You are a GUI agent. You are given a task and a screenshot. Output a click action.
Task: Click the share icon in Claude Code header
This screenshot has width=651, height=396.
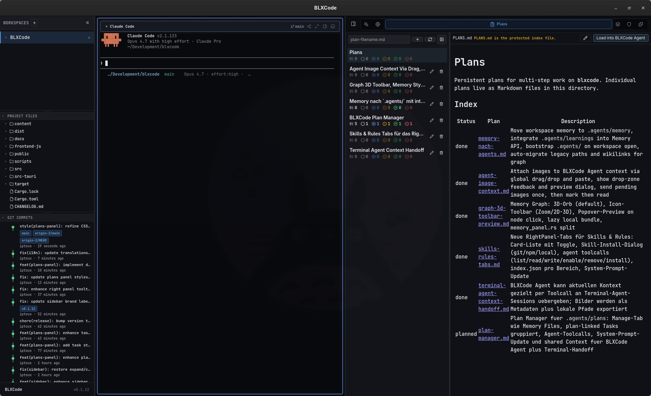[x=309, y=26]
